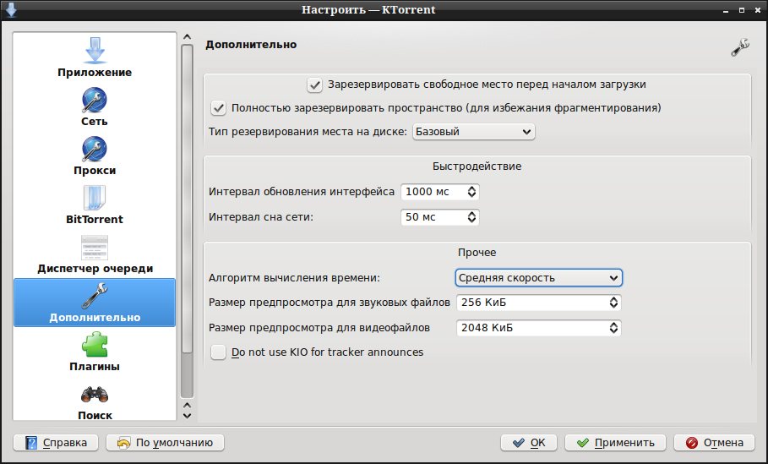Open the Сеть settings page
This screenshot has height=464, width=768.
point(95,106)
